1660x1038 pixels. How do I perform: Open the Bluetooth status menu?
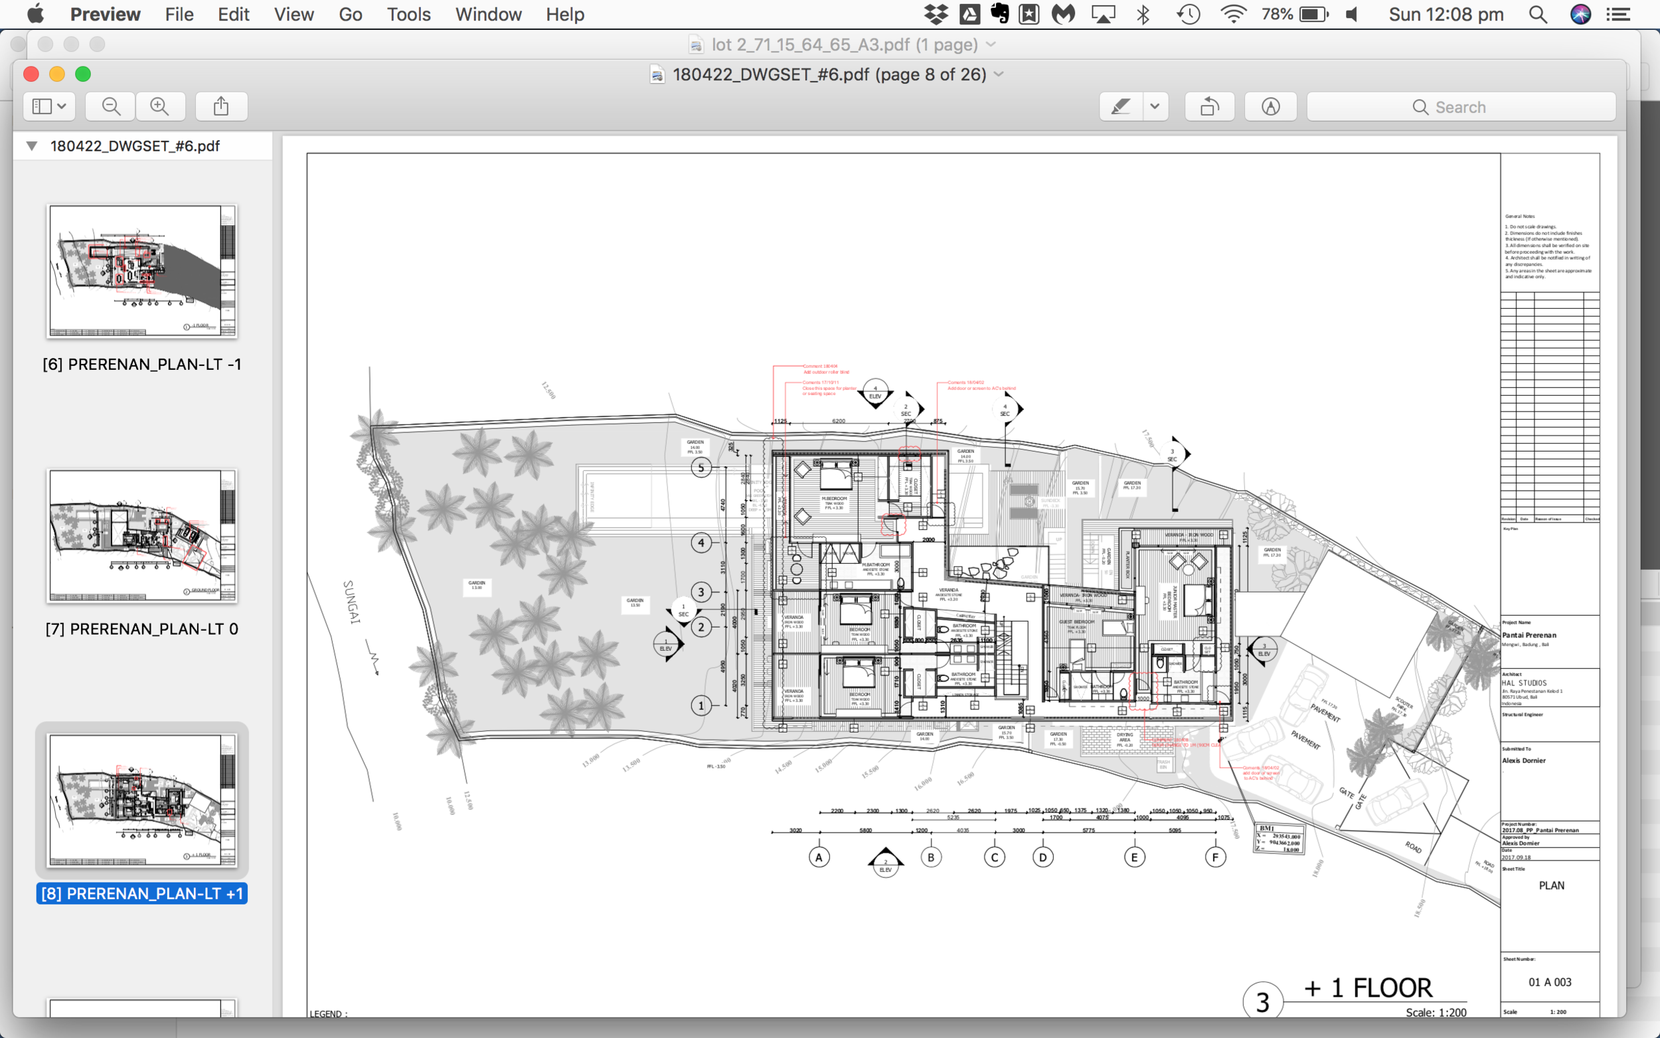[x=1143, y=15]
